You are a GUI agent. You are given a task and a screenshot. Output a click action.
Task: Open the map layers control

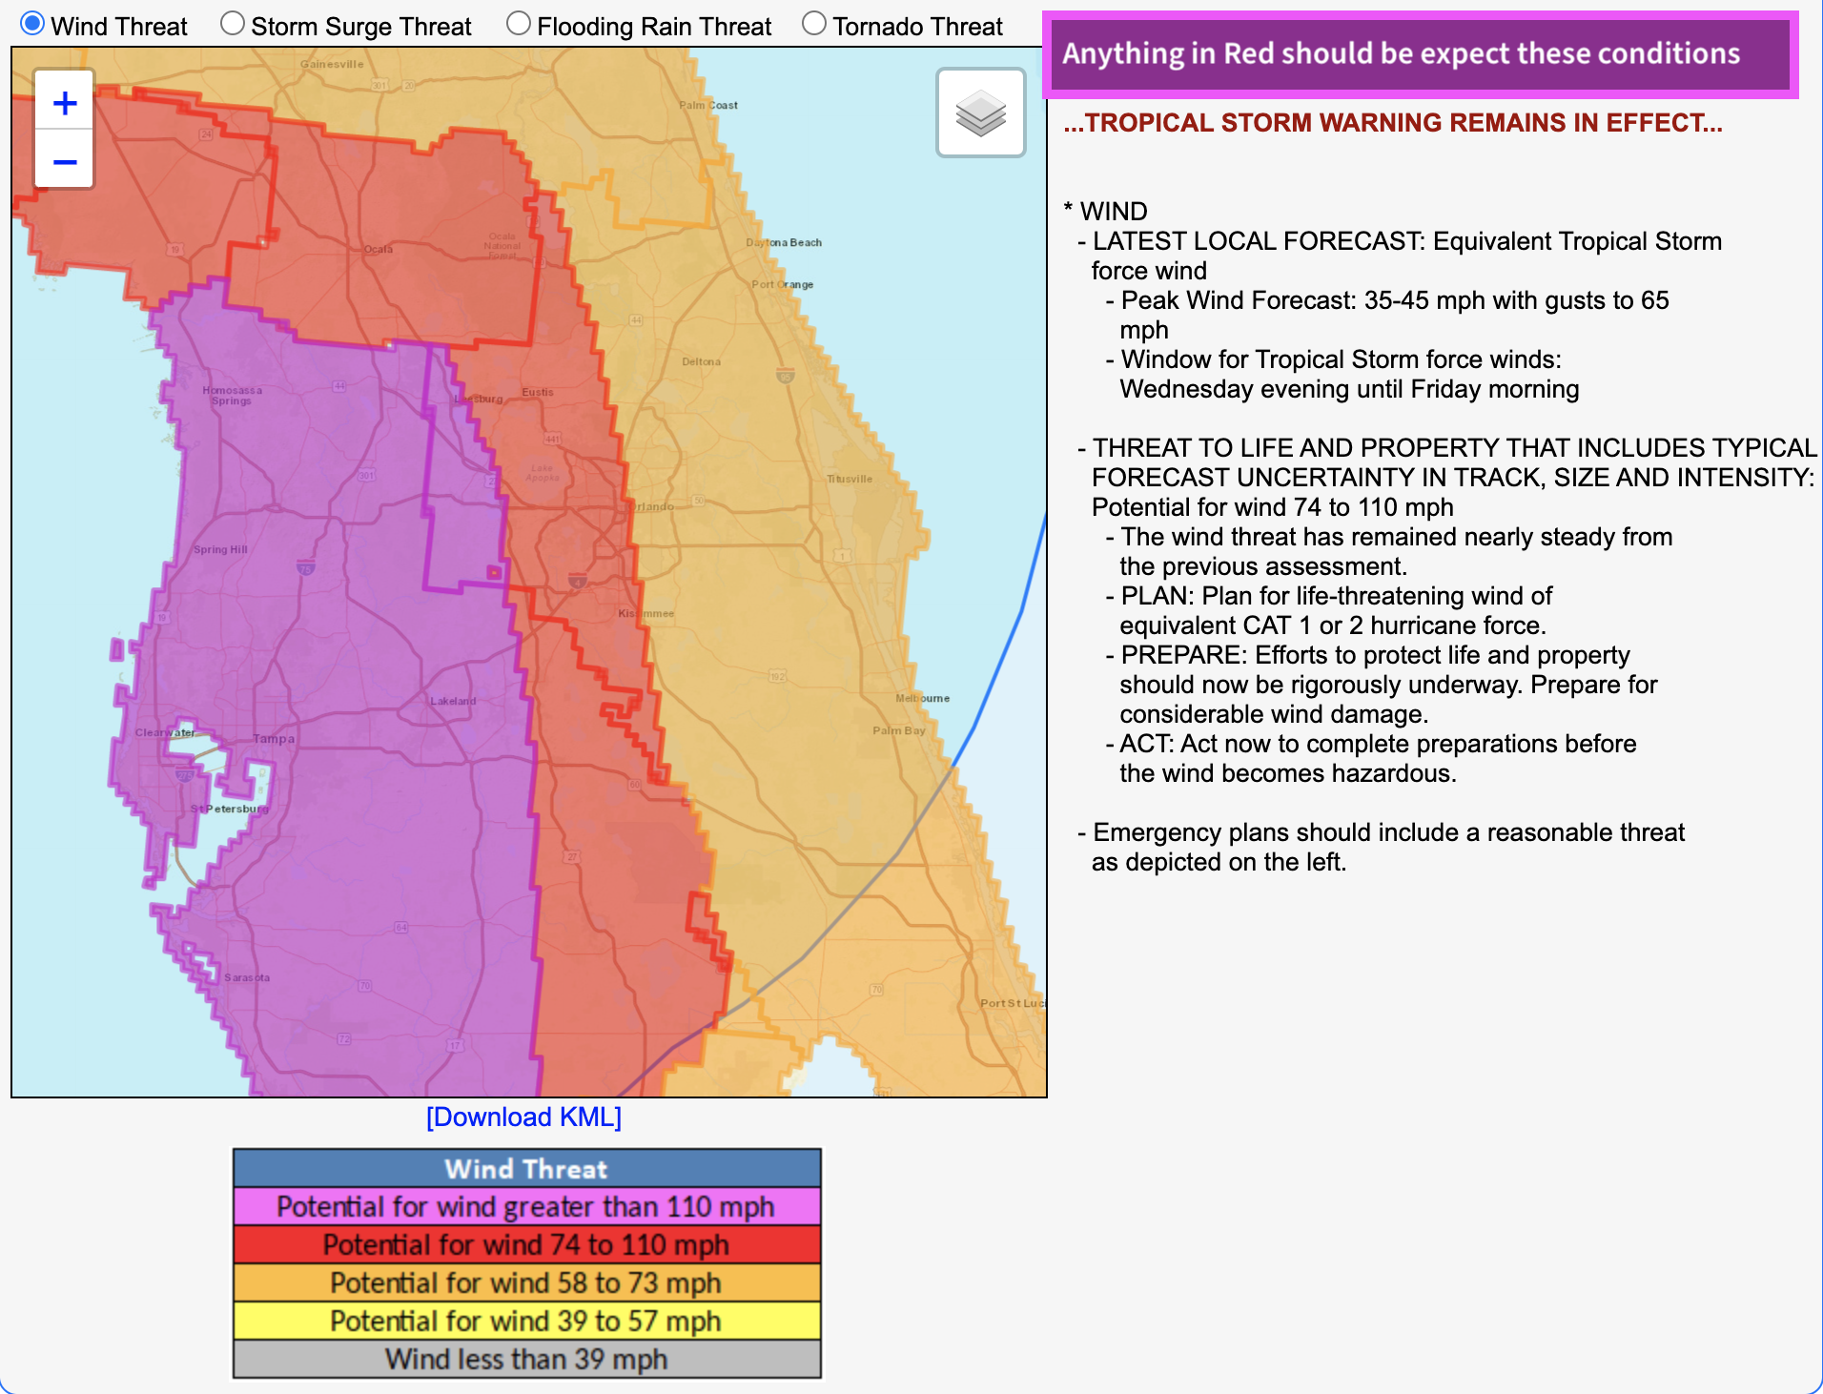[x=980, y=113]
